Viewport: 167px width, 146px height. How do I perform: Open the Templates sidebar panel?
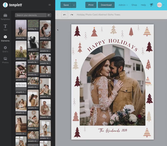5,17
